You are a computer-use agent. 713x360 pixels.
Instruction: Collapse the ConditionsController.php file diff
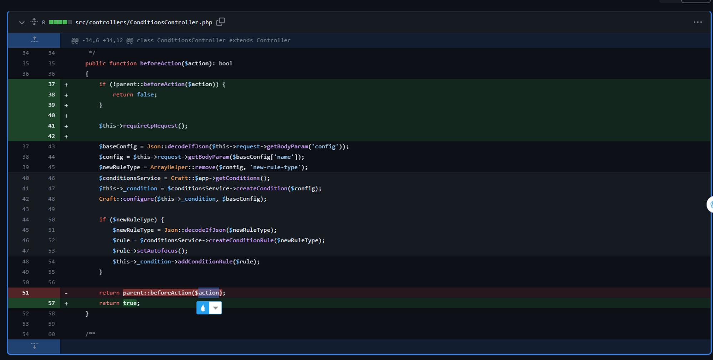22,22
